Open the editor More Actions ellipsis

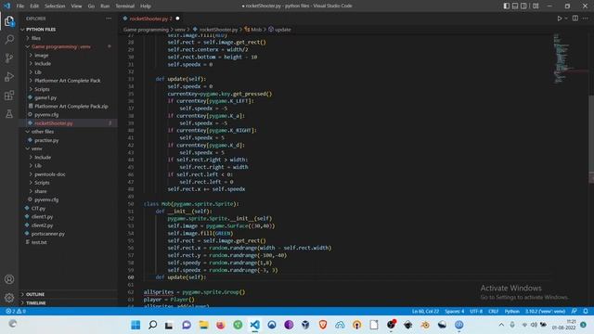click(586, 19)
